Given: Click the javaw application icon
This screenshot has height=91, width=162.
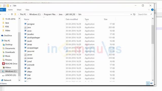Looking at the screenshot, I should click(x=25, y=55).
